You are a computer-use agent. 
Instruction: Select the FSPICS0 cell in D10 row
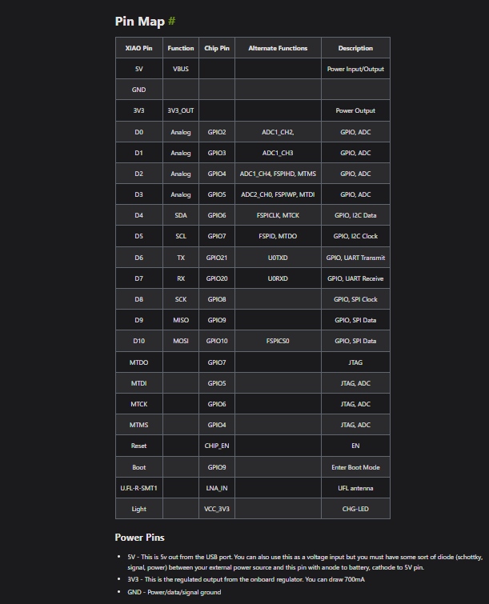click(278, 341)
